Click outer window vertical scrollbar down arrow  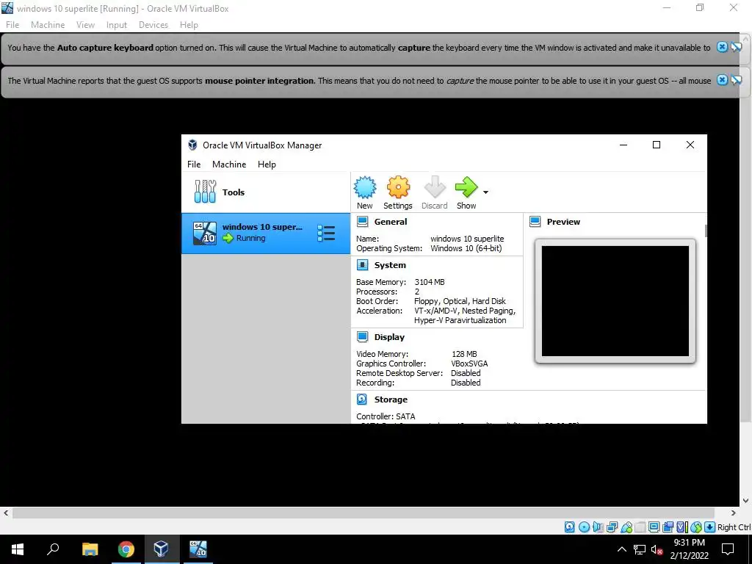(746, 501)
